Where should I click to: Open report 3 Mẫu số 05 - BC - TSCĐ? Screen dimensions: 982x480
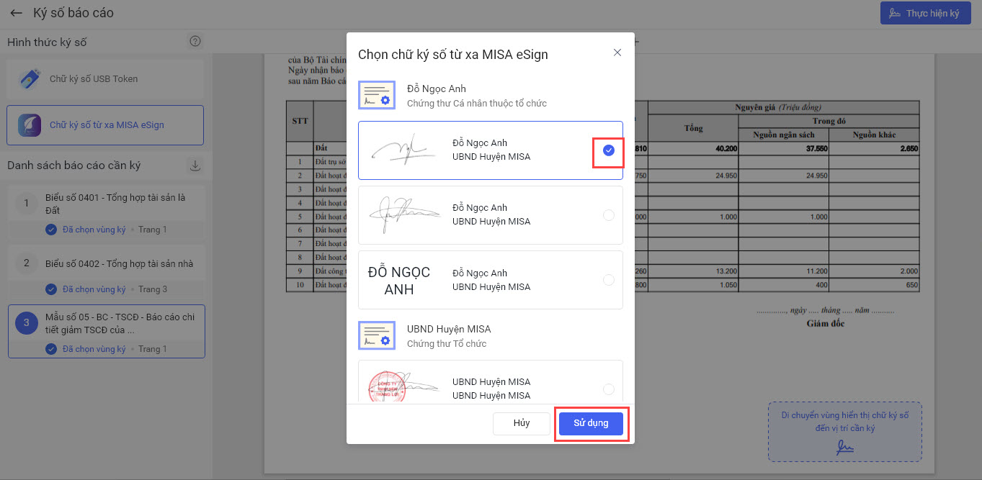[107, 331]
